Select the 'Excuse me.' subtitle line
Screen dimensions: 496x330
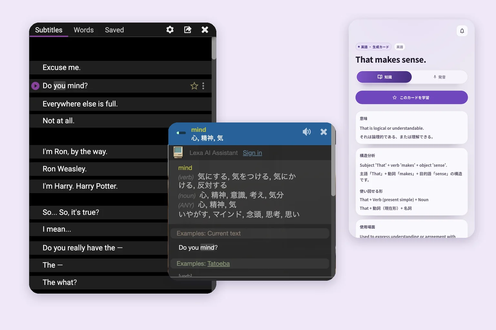click(120, 68)
